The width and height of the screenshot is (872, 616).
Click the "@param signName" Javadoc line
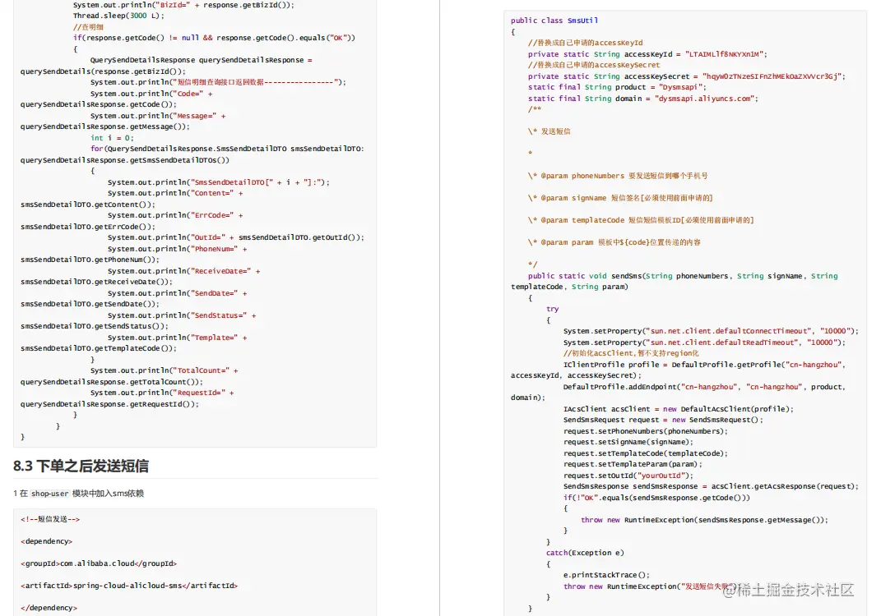(x=620, y=198)
